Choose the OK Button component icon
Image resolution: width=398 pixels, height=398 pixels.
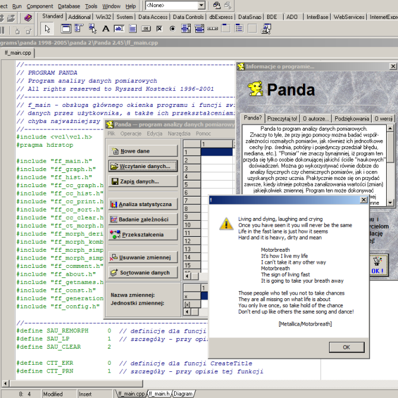tap(146, 28)
